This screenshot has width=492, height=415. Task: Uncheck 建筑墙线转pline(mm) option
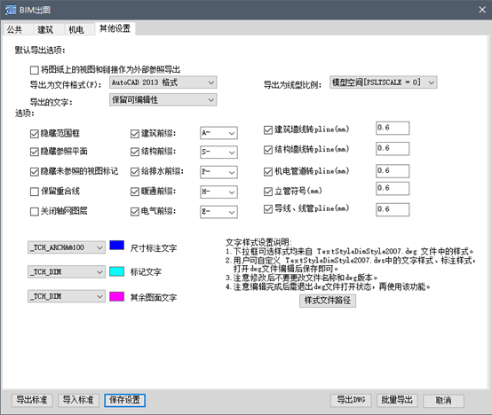[268, 129]
